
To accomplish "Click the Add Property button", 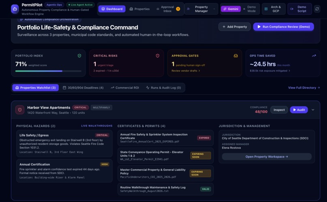I will pyautogui.click(x=234, y=27).
